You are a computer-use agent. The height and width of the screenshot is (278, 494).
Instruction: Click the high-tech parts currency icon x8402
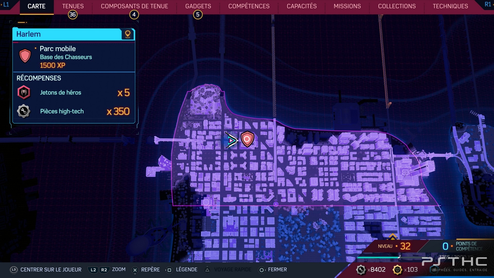pos(361,270)
